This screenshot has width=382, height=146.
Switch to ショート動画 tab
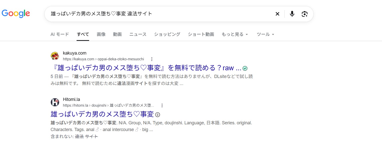[x=201, y=34]
